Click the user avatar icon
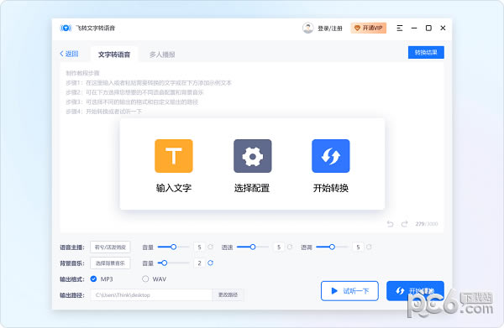 [307, 29]
